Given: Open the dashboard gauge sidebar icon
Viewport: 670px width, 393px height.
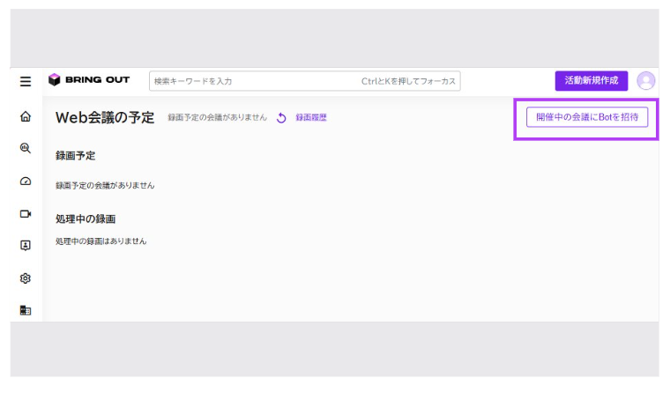Looking at the screenshot, I should 26,182.
